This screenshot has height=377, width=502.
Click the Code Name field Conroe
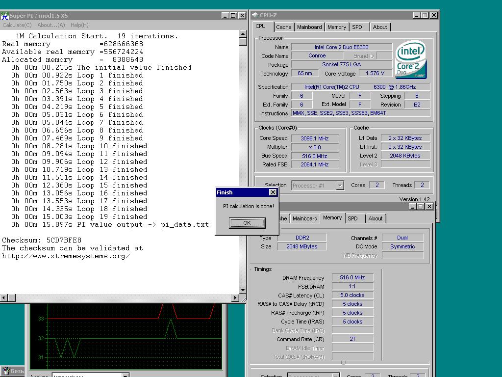tap(317, 55)
